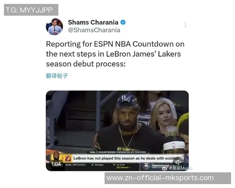
Task: Unmute the video with the speaker icon
Action: 178,162
